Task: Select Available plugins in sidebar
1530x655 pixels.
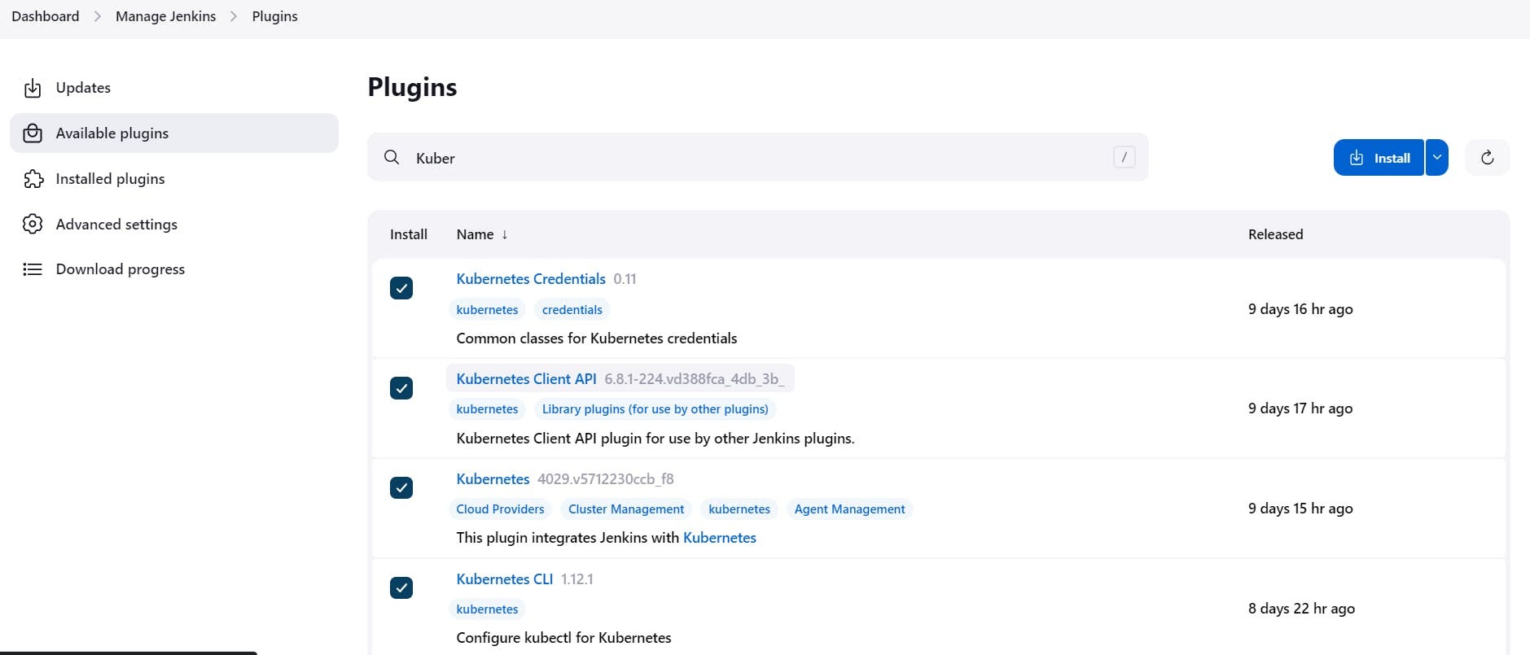Action: pyautogui.click(x=174, y=133)
